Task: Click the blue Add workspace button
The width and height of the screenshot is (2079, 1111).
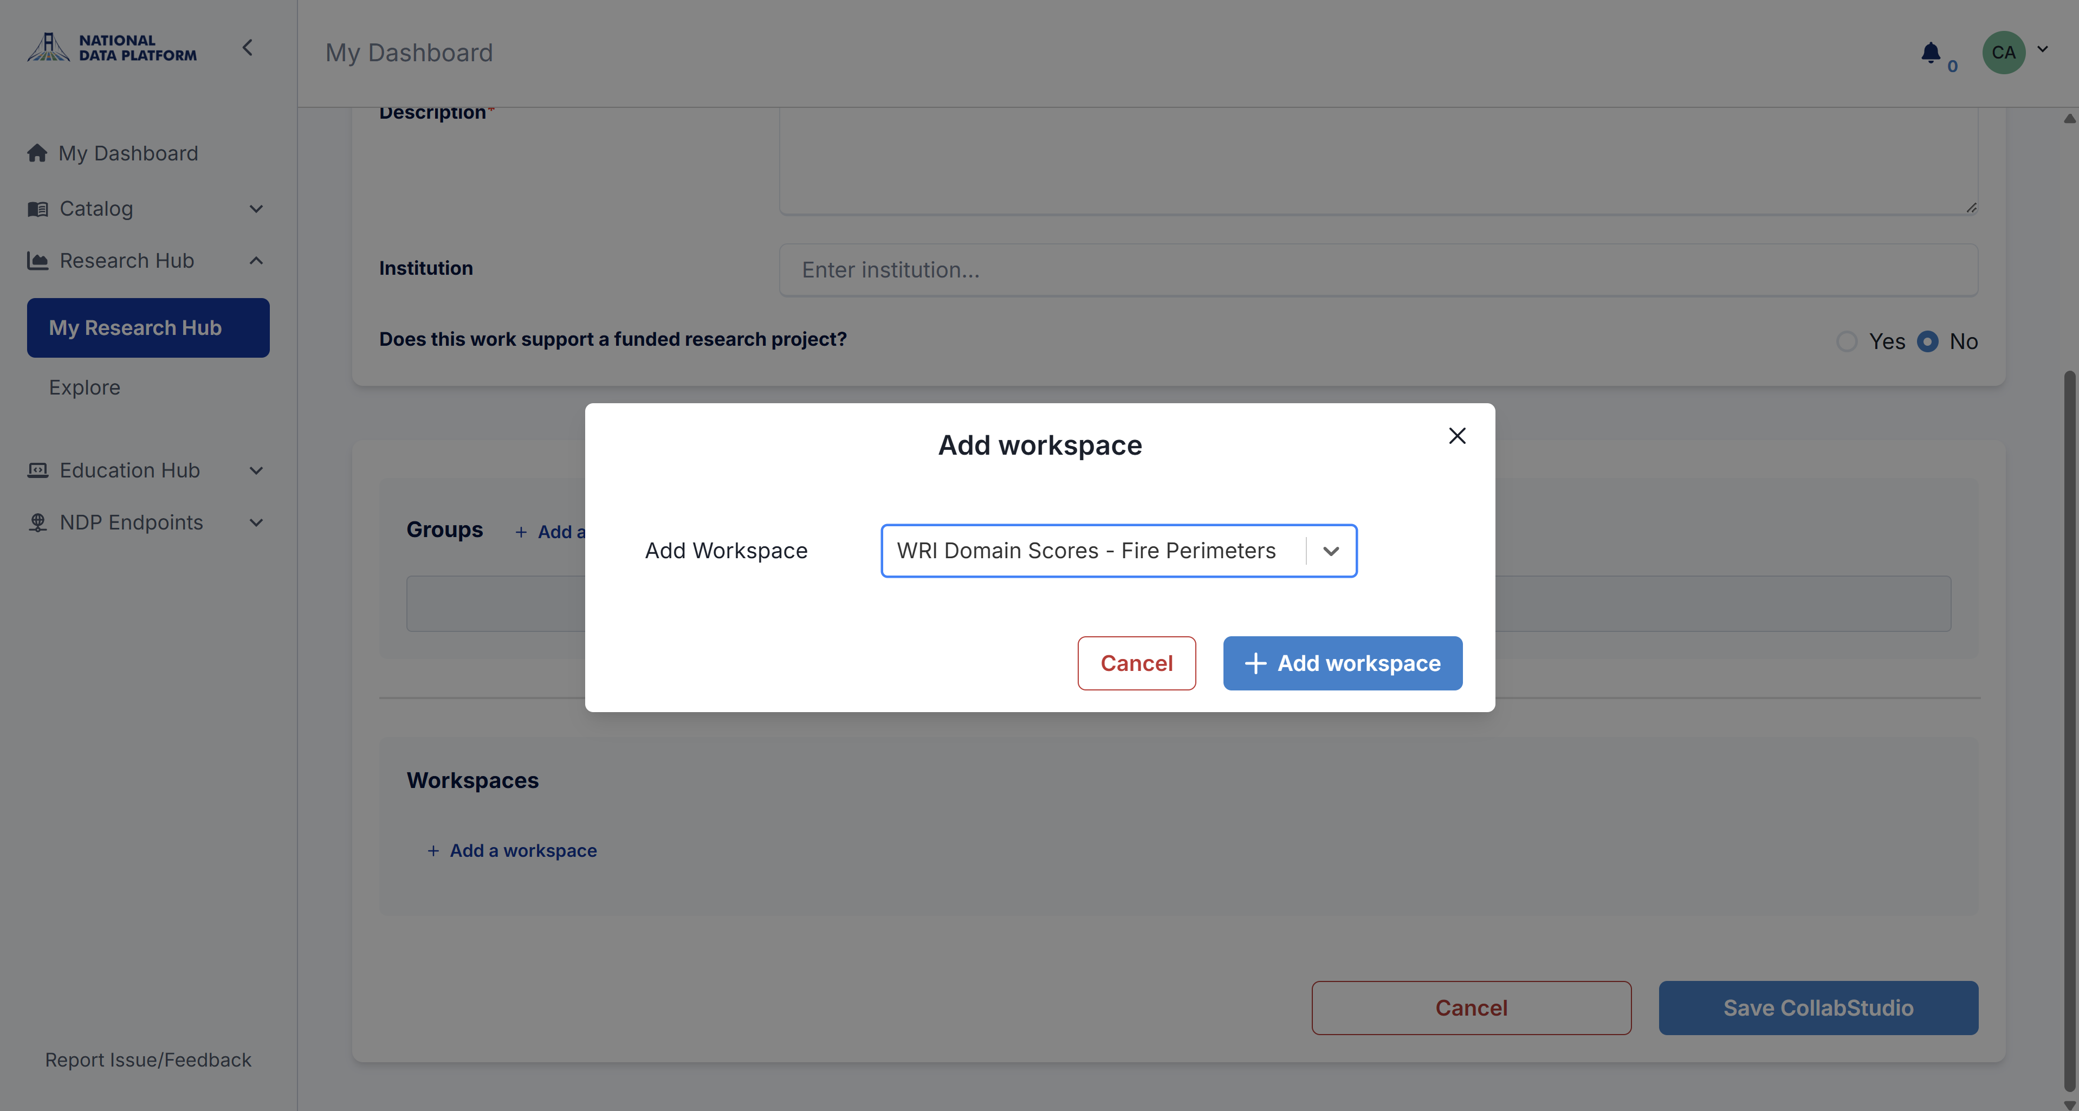Action: pos(1342,664)
